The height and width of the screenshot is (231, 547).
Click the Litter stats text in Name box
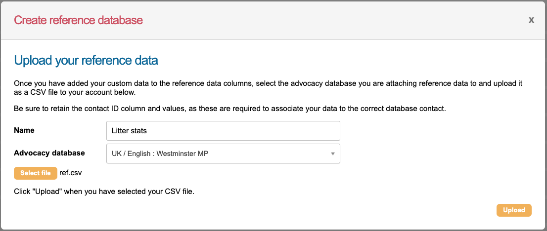130,131
